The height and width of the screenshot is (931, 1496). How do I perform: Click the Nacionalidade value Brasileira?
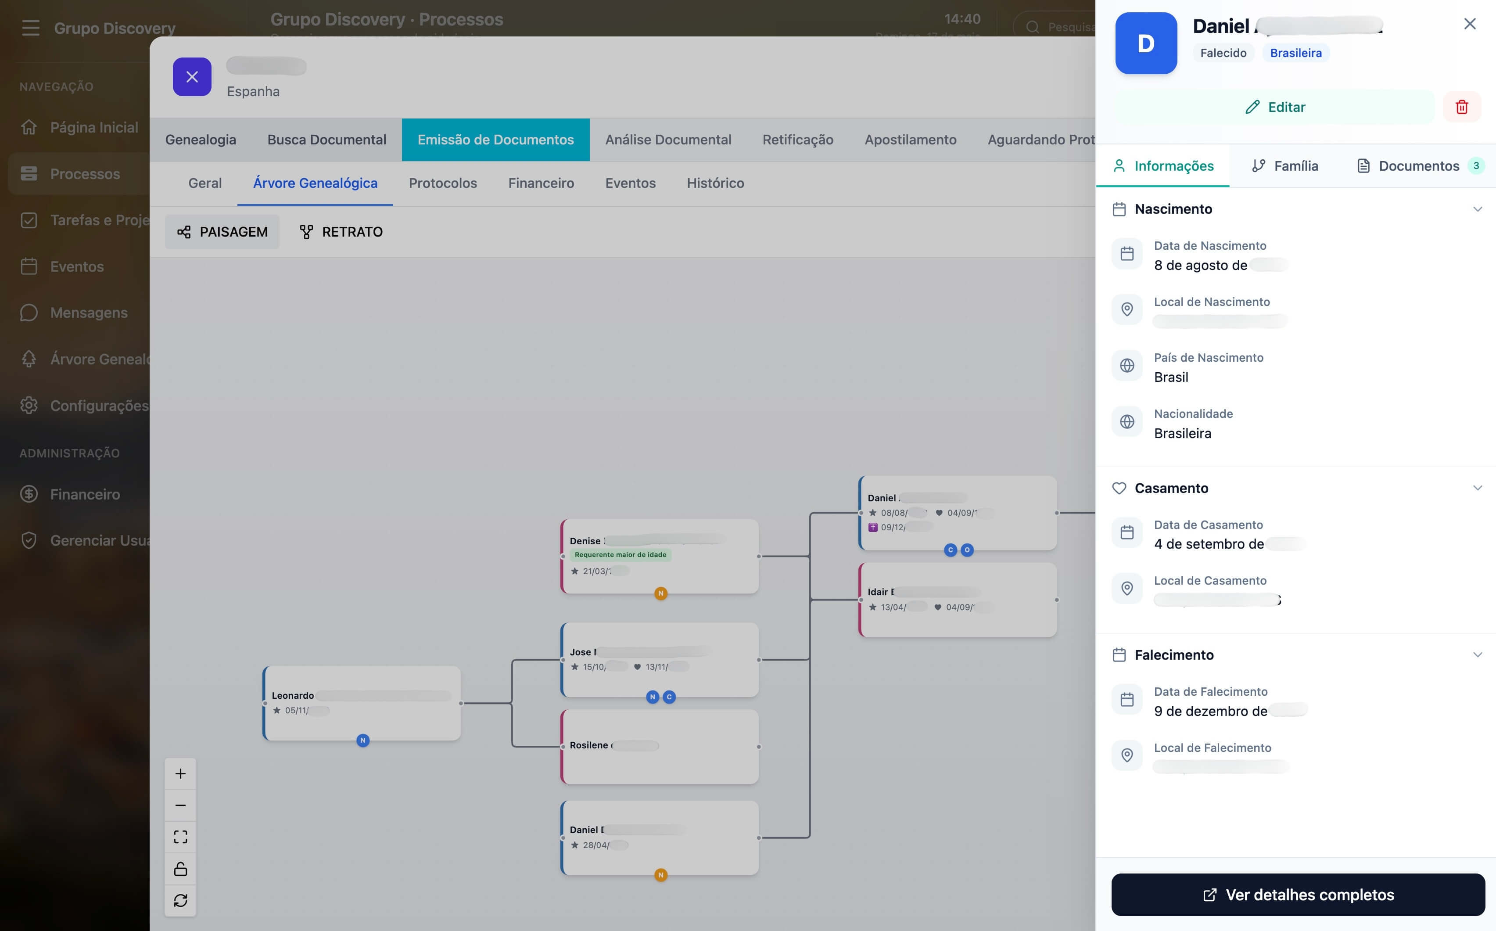click(x=1183, y=434)
